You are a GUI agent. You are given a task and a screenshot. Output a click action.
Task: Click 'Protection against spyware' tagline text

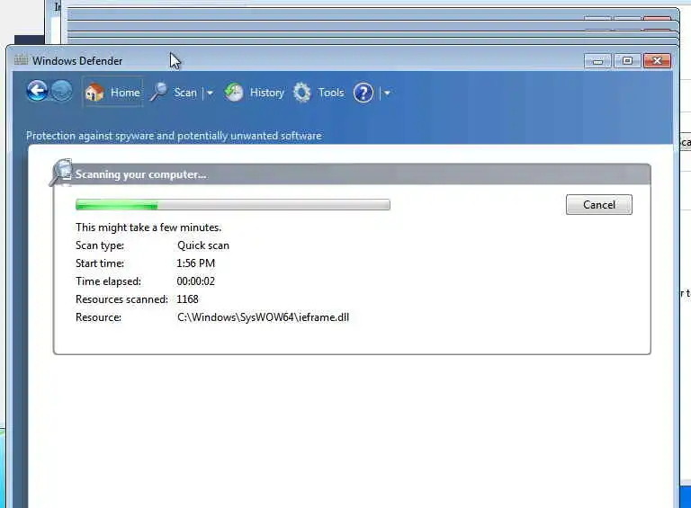point(174,136)
